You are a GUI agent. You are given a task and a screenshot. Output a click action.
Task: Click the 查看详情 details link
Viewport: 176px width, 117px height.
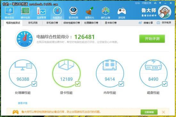click(23, 103)
